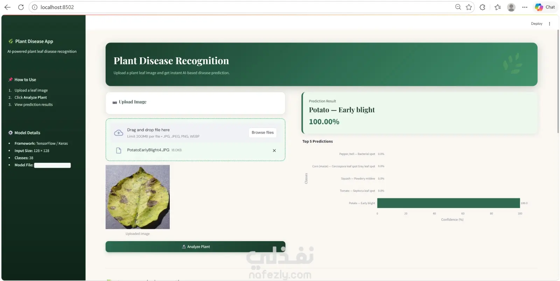Image resolution: width=560 pixels, height=281 pixels.
Task: Click chart label 'Tomato — Septoria leaf spot'
Action: point(357,191)
